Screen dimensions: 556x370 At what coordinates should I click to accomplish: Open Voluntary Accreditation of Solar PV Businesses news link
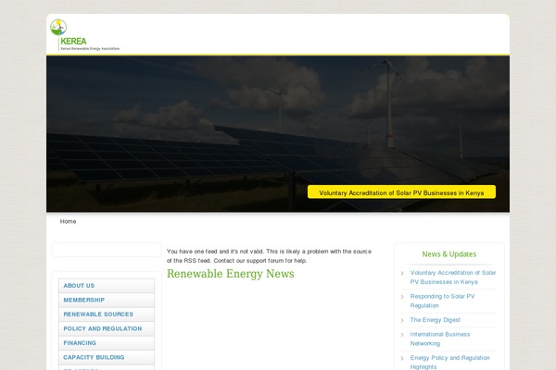coord(453,277)
